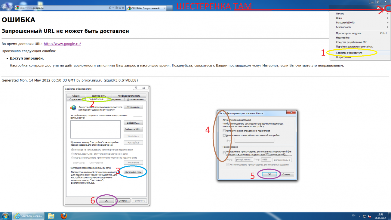This screenshot has width=391, height=220.
Task: Click the gear tools icon
Action: point(388,8)
